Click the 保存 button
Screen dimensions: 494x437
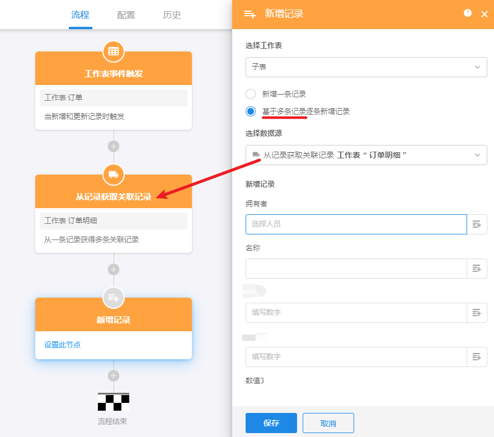point(271,423)
